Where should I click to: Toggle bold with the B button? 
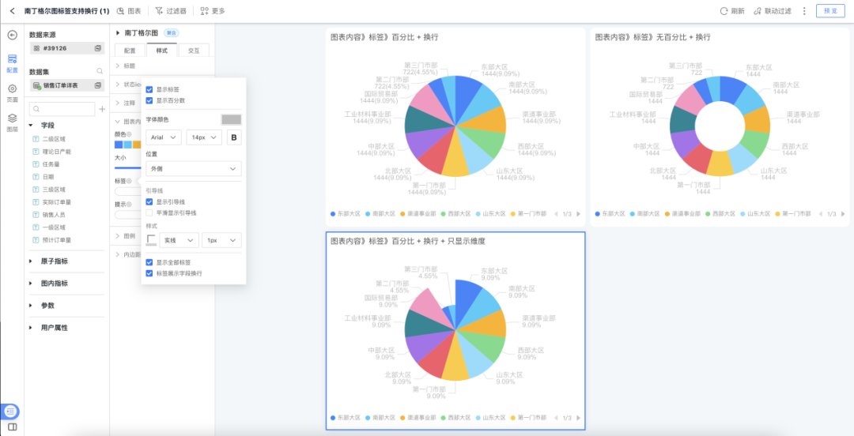(234, 137)
